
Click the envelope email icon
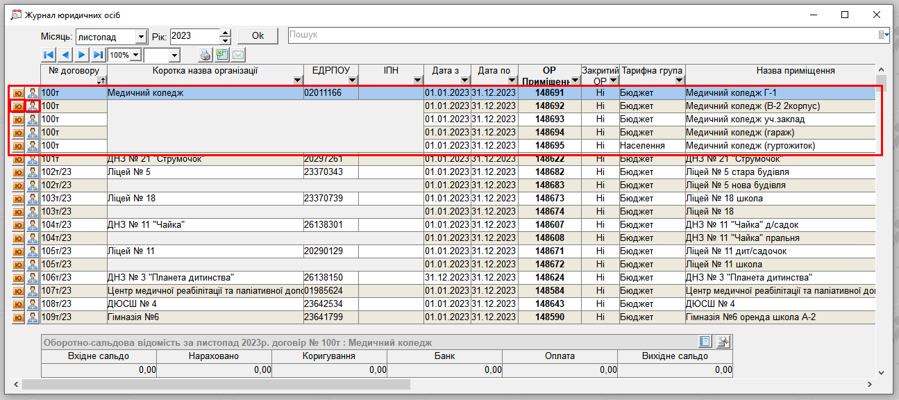click(x=238, y=55)
